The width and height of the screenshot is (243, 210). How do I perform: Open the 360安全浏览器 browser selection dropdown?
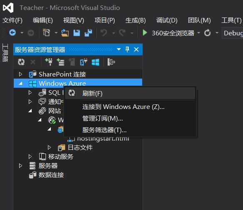[x=199, y=33]
